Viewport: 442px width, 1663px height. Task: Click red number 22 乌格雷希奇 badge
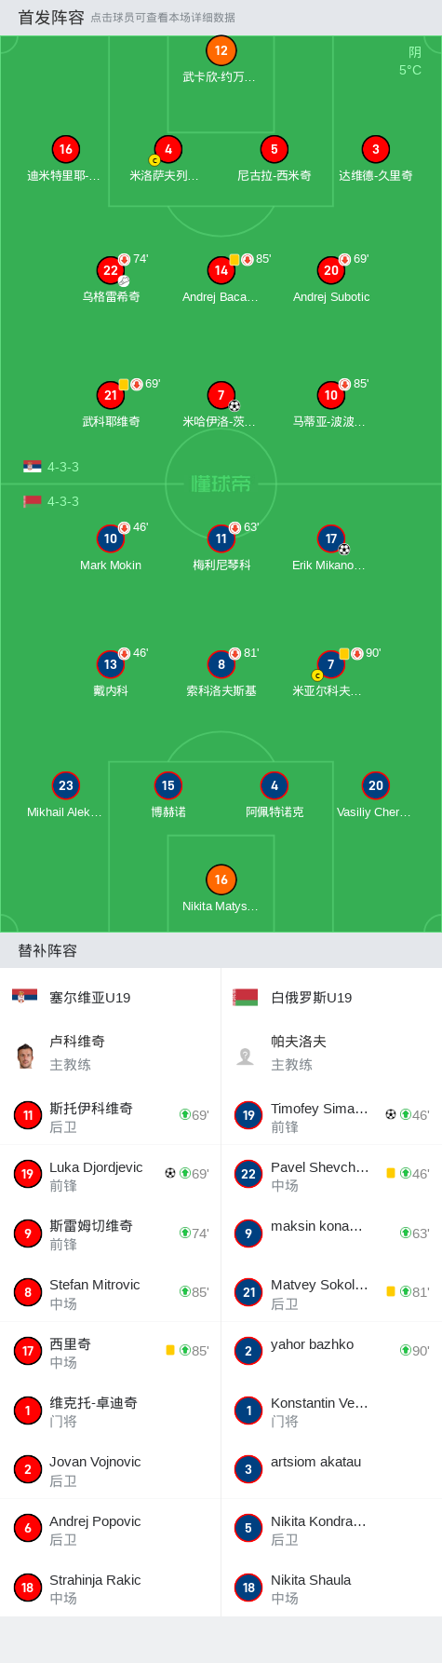111,270
